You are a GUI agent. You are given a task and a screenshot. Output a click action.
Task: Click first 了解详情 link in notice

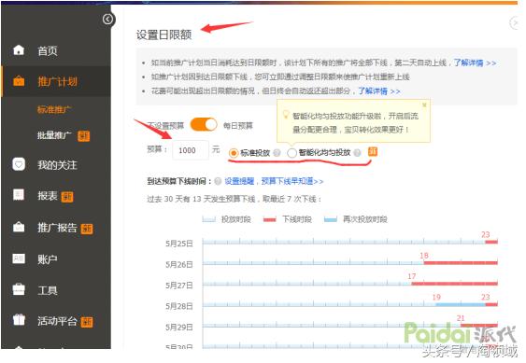pos(475,63)
